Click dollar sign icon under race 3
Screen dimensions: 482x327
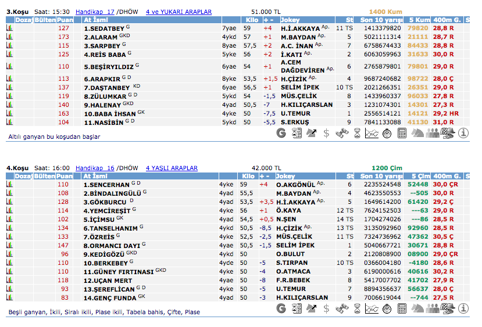(x=327, y=133)
